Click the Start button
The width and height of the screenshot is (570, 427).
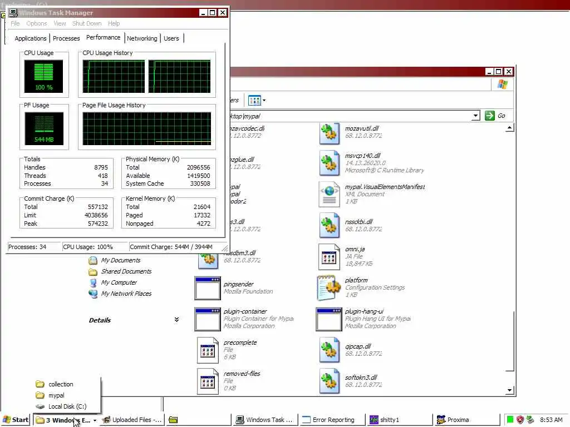pyautogui.click(x=16, y=420)
